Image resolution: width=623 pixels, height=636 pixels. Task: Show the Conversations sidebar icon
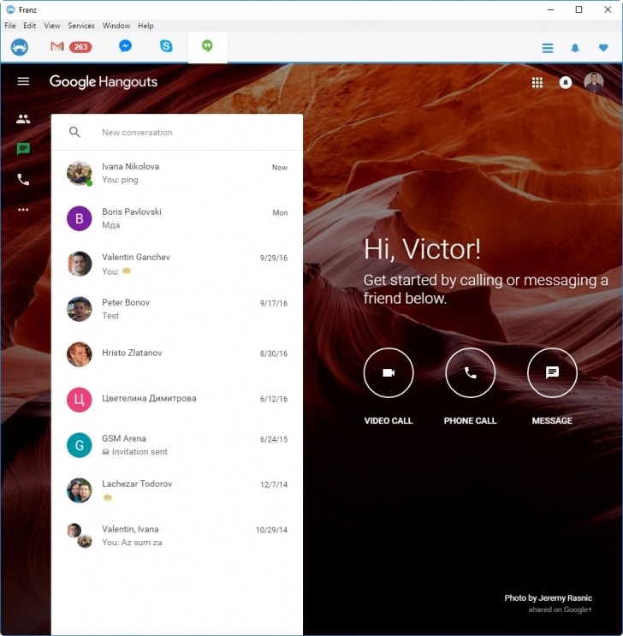click(x=23, y=149)
